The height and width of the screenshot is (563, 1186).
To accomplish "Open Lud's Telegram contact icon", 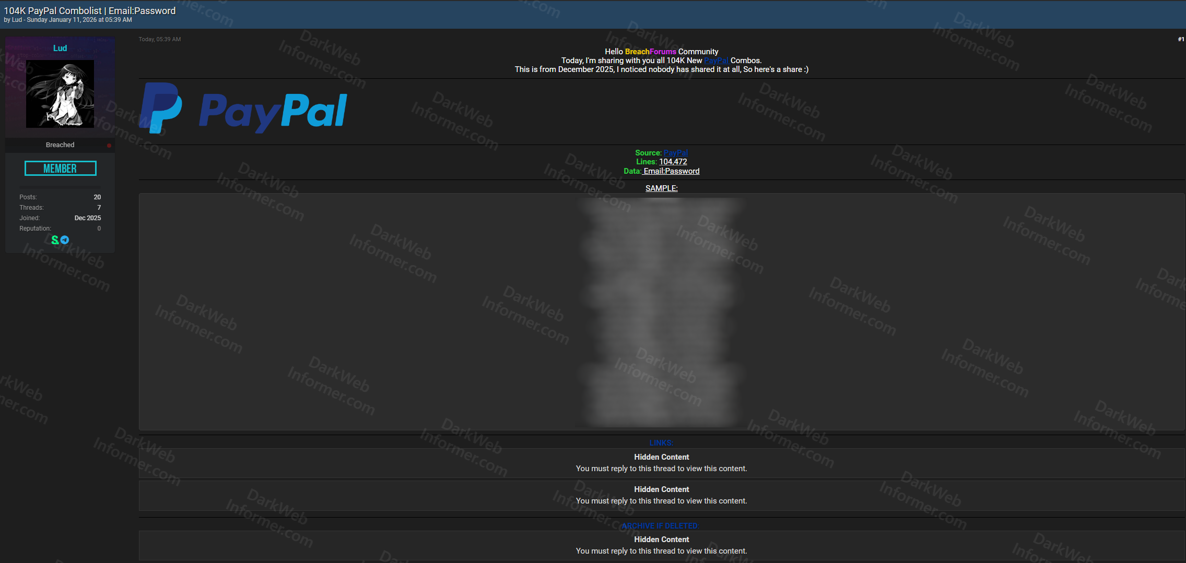I will pyautogui.click(x=65, y=240).
